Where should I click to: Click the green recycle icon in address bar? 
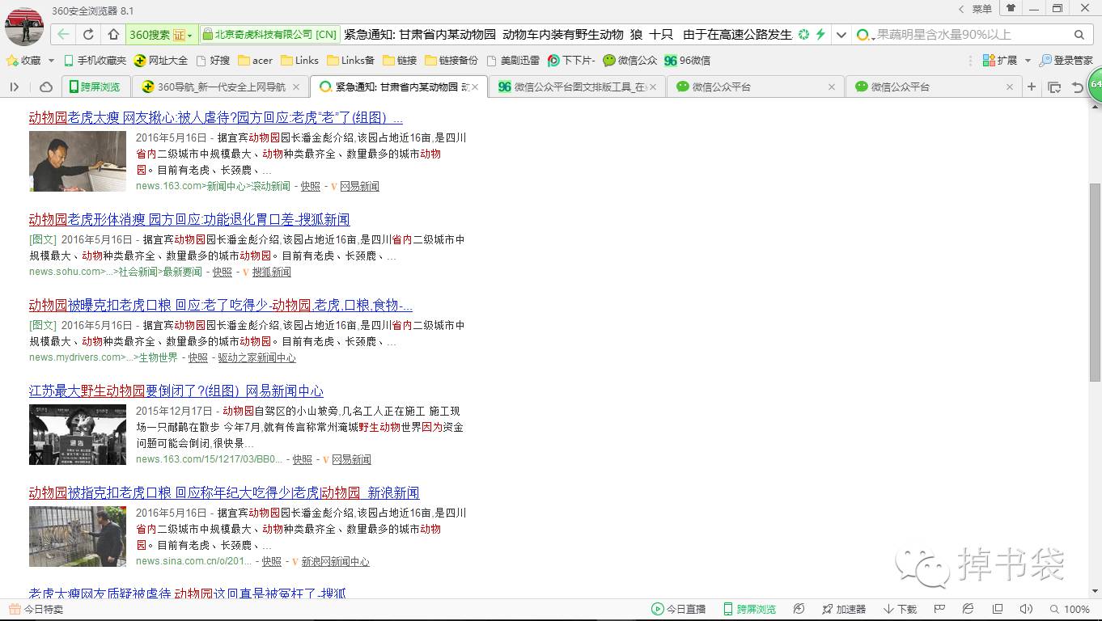click(x=803, y=35)
